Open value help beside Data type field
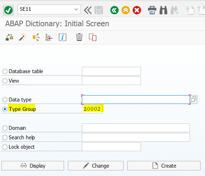This screenshot has height=176, width=205. click(193, 99)
